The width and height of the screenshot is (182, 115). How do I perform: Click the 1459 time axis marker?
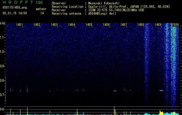click(158, 24)
